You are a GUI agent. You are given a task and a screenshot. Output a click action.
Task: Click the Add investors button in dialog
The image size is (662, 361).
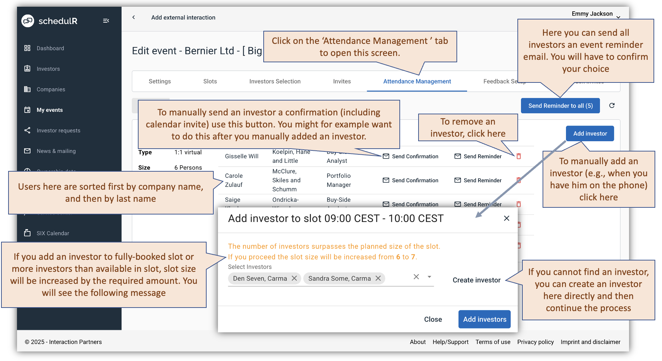(x=484, y=319)
